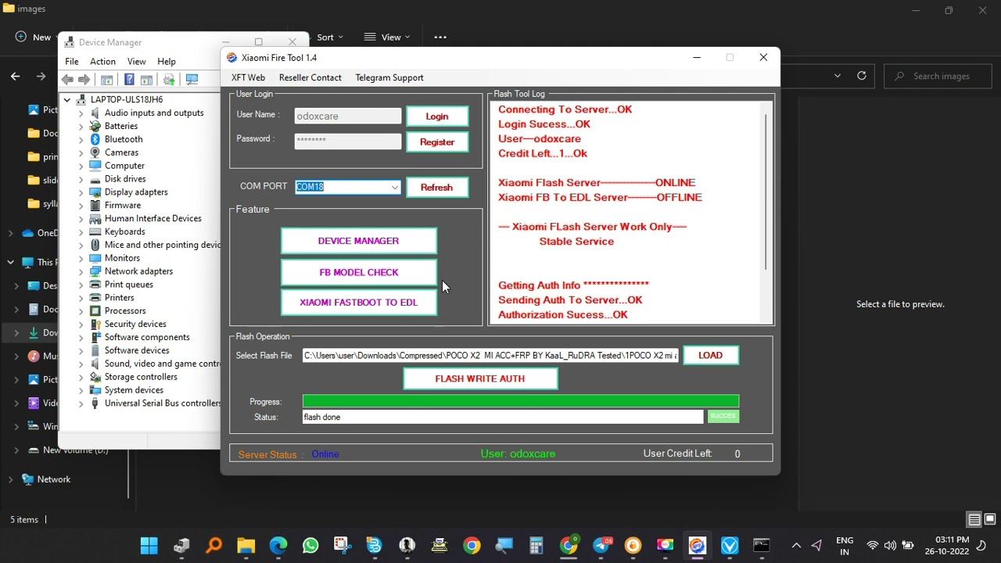Open the Command Prompt taskbar icon
The width and height of the screenshot is (1001, 563).
pos(762,545)
